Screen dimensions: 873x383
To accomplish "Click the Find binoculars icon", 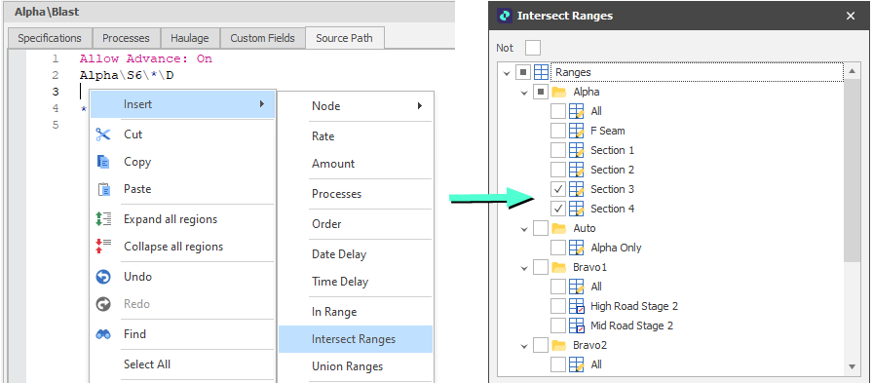I will coord(103,334).
